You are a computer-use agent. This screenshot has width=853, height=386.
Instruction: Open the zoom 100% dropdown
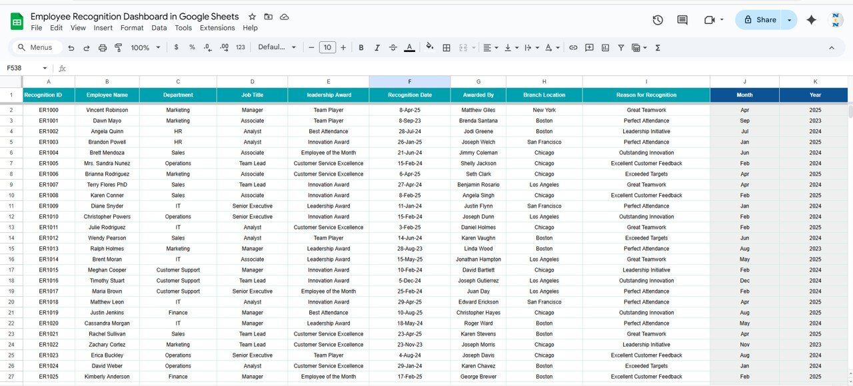click(145, 48)
